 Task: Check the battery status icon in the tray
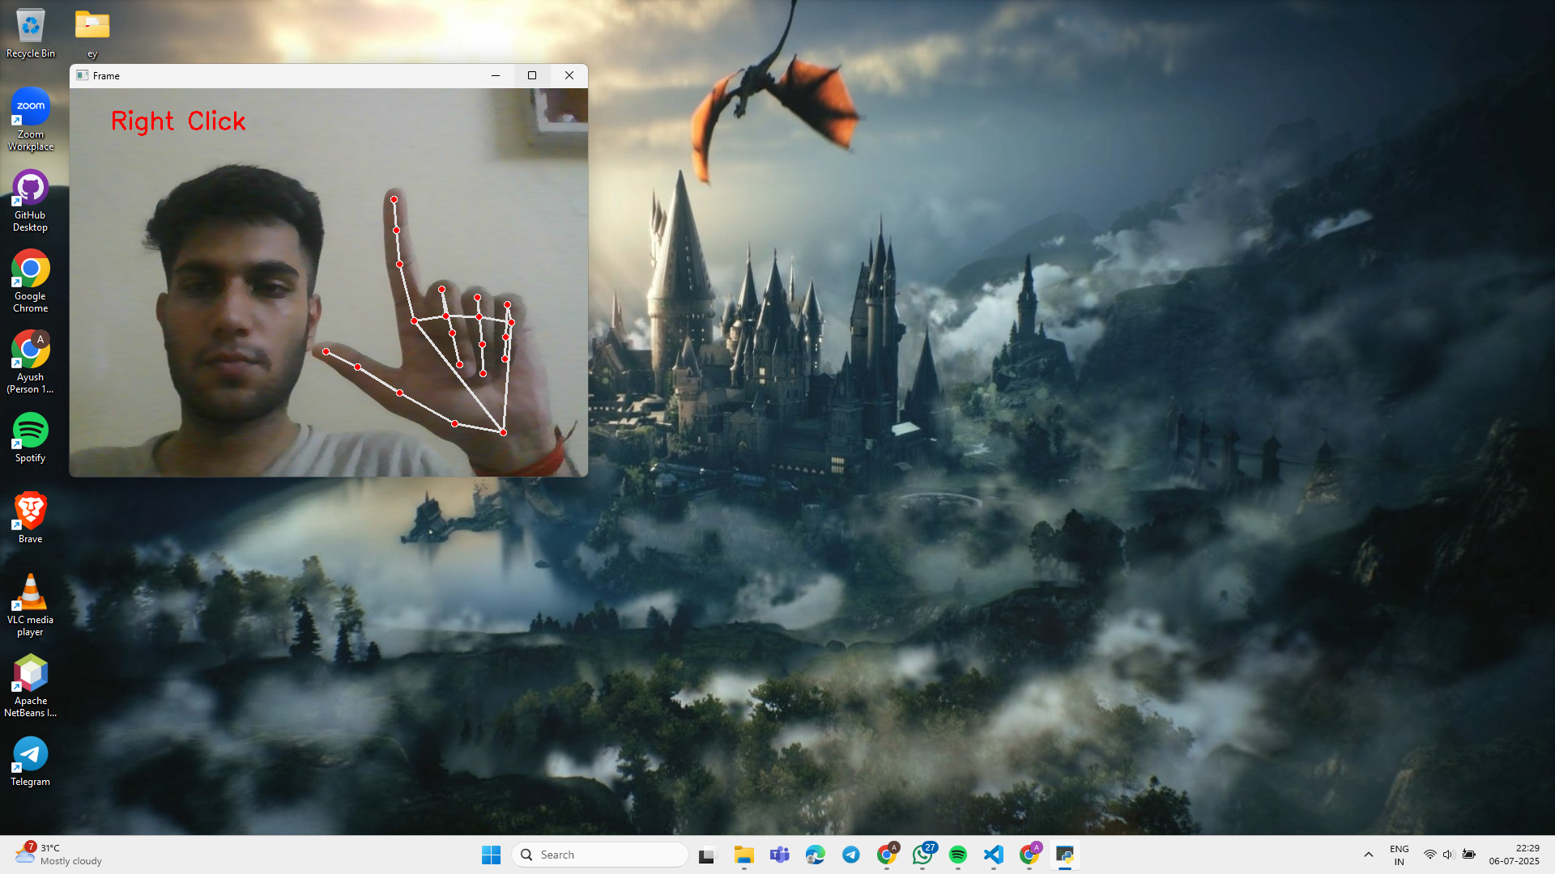pyautogui.click(x=1468, y=855)
